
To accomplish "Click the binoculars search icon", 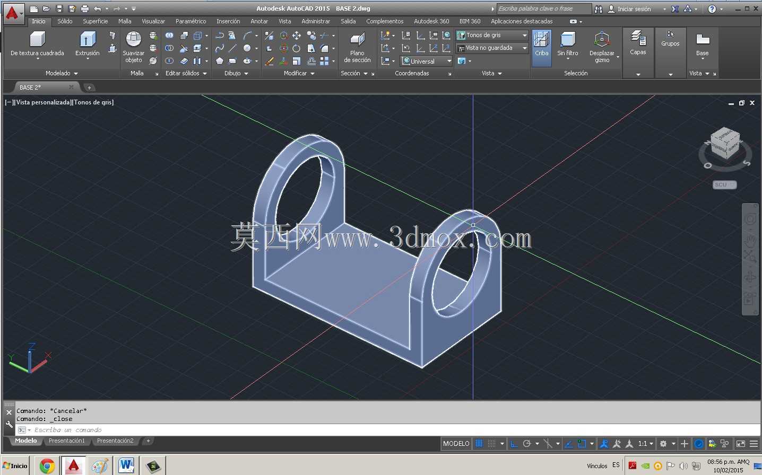I will pos(599,9).
